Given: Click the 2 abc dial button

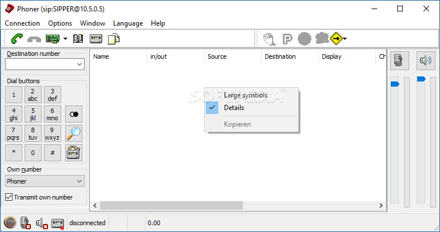Looking at the screenshot, I should [x=33, y=95].
